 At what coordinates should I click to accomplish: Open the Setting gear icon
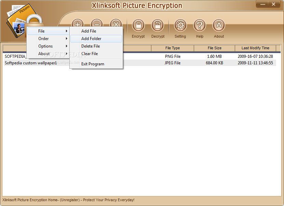click(x=180, y=25)
